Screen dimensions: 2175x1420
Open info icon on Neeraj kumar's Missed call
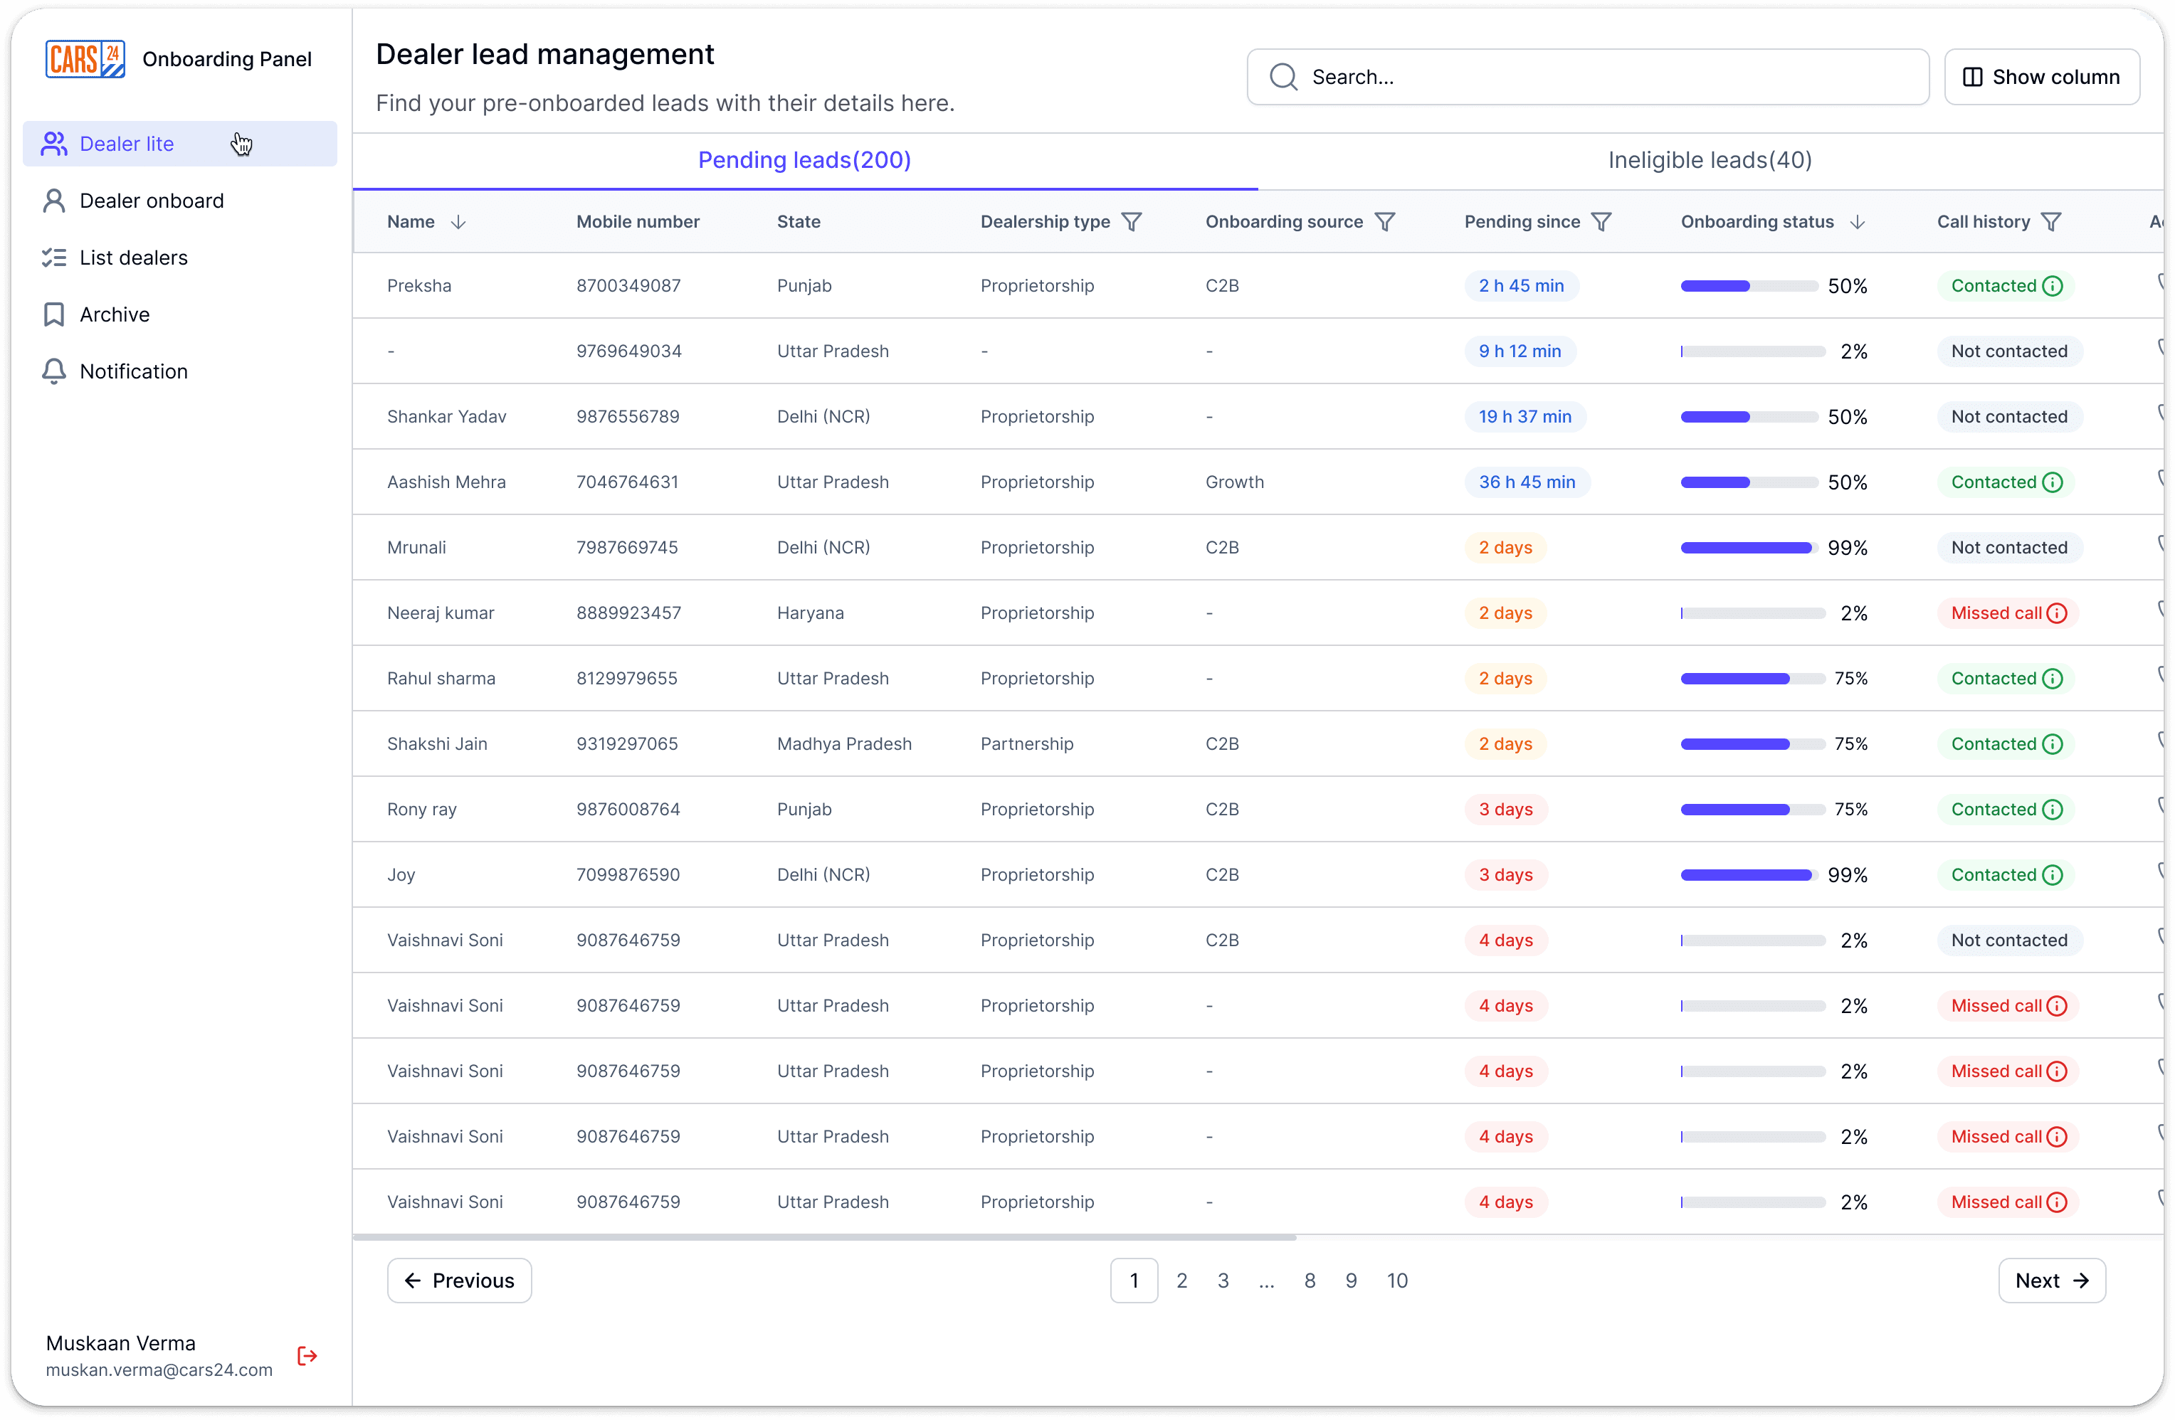2057,613
